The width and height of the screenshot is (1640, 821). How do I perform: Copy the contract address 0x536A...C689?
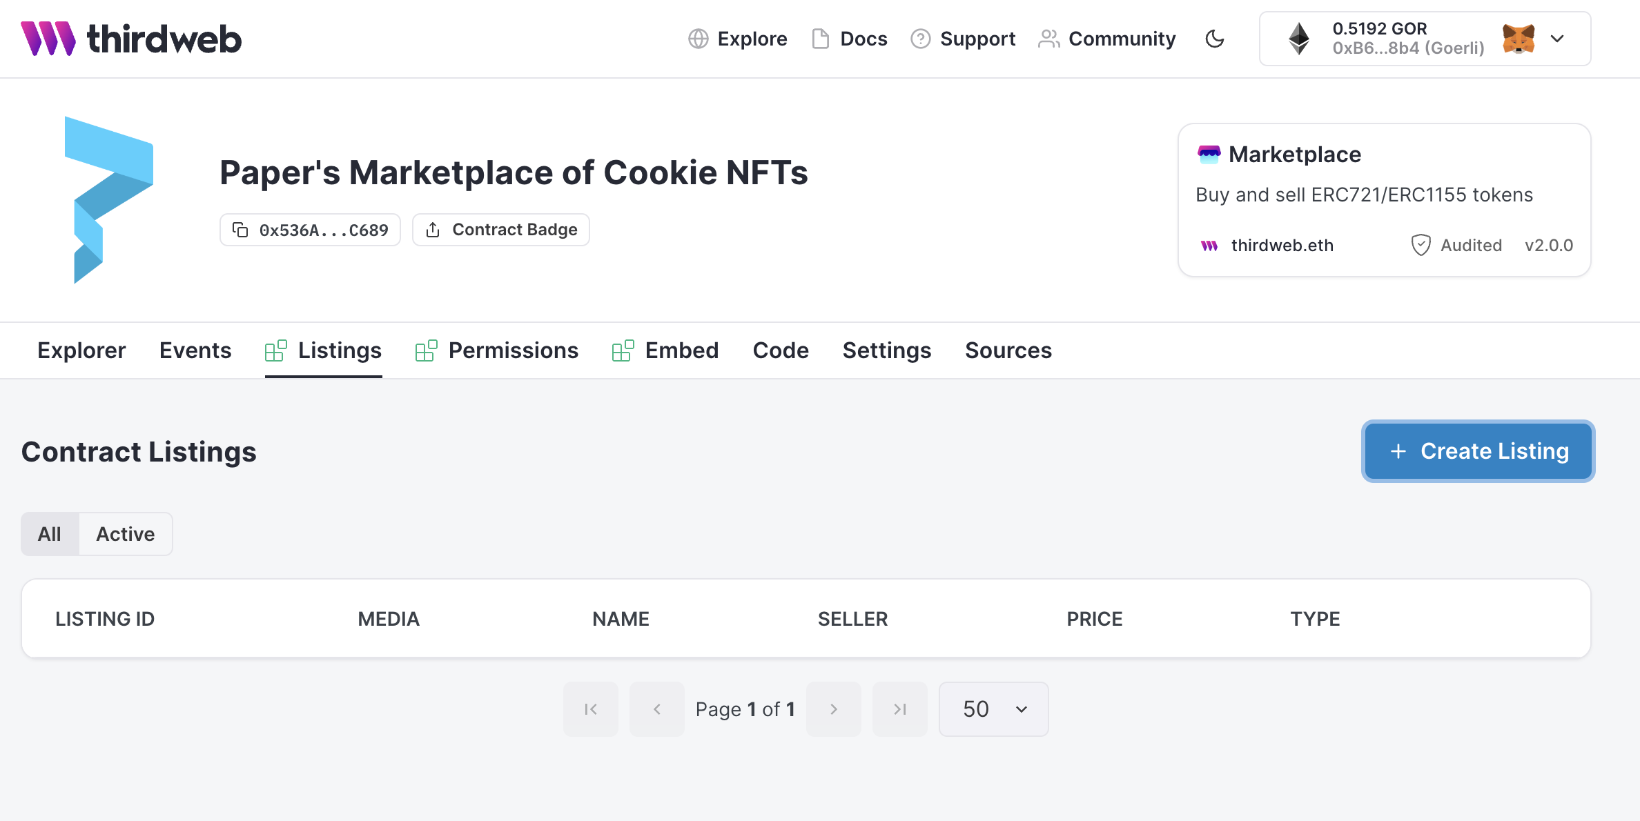[309, 229]
